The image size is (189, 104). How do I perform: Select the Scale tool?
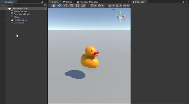tap(71, 6)
